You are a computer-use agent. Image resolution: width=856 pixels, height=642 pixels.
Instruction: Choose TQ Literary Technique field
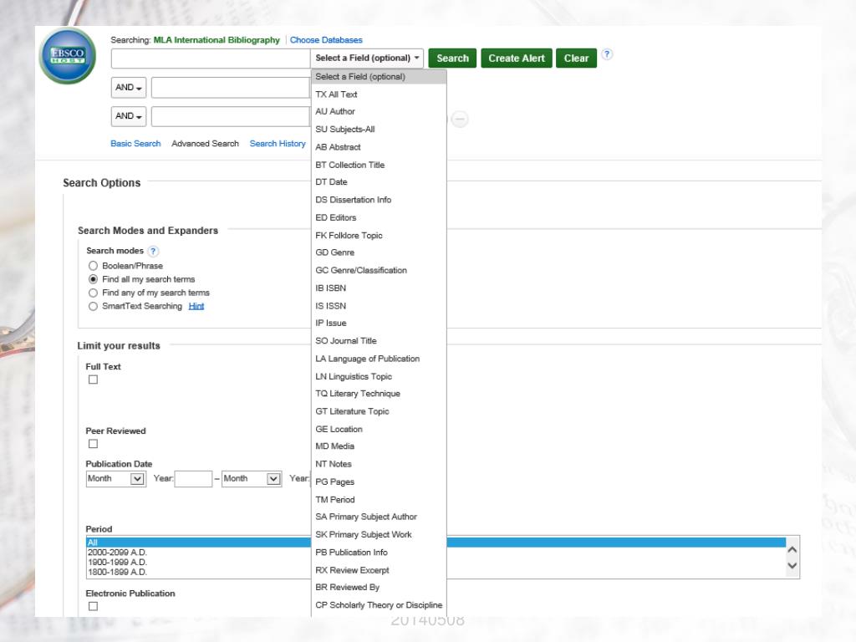click(x=379, y=394)
